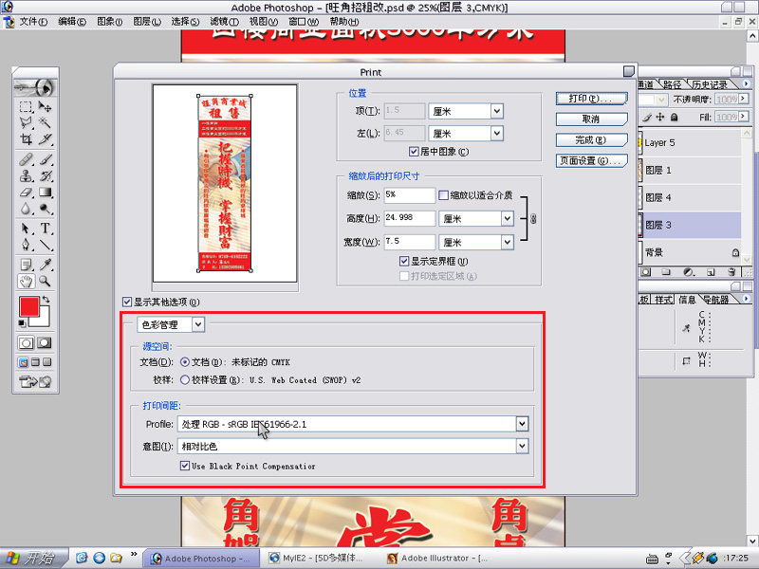The width and height of the screenshot is (759, 569).
Task: Select the Blur tool
Action: point(26,209)
